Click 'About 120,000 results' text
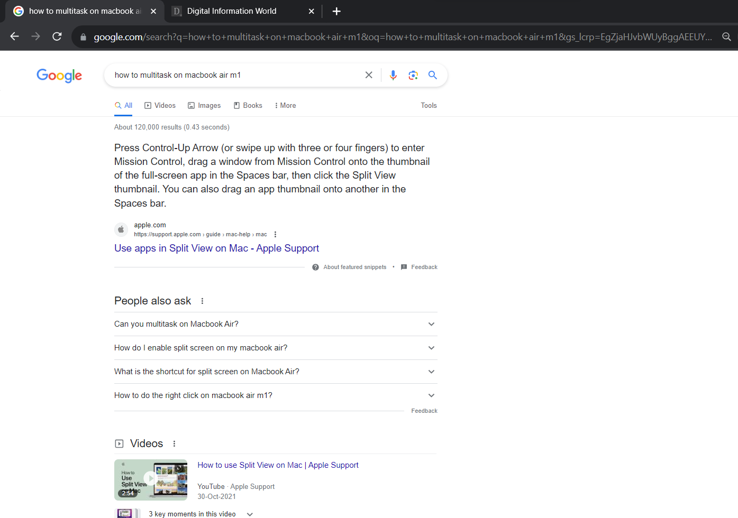 click(172, 127)
